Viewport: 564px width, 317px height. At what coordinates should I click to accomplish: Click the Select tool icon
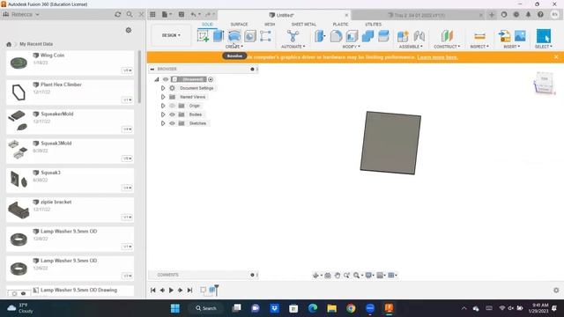coord(544,36)
